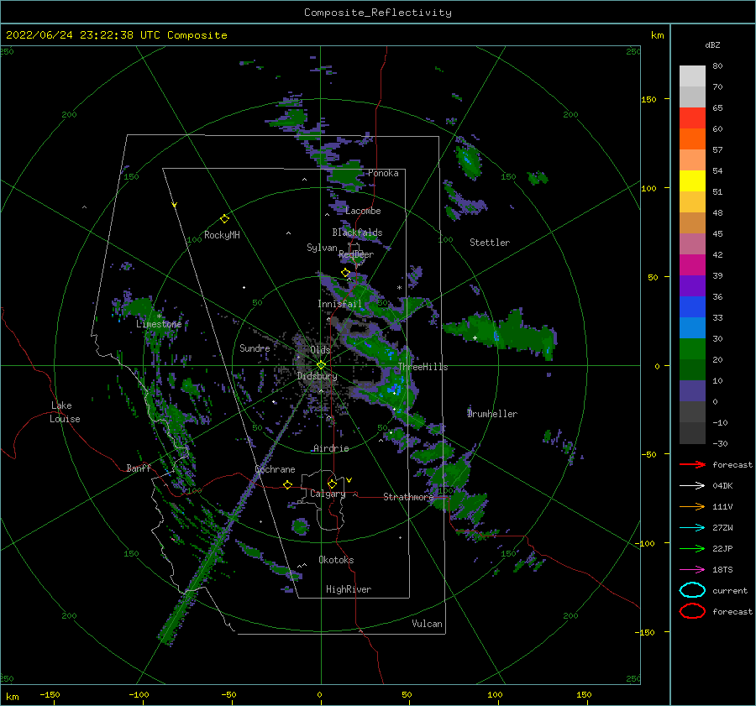Click the red 'forecast' ellipse in legend

tap(692, 611)
